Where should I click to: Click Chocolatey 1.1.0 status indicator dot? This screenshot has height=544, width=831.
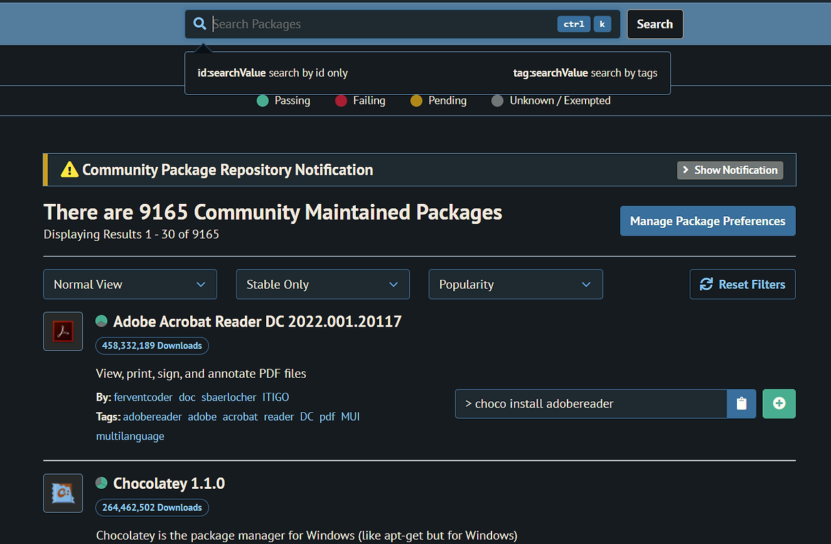point(101,483)
